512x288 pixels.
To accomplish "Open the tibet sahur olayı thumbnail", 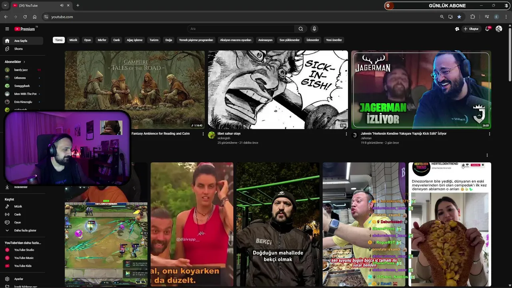I will (x=278, y=90).
